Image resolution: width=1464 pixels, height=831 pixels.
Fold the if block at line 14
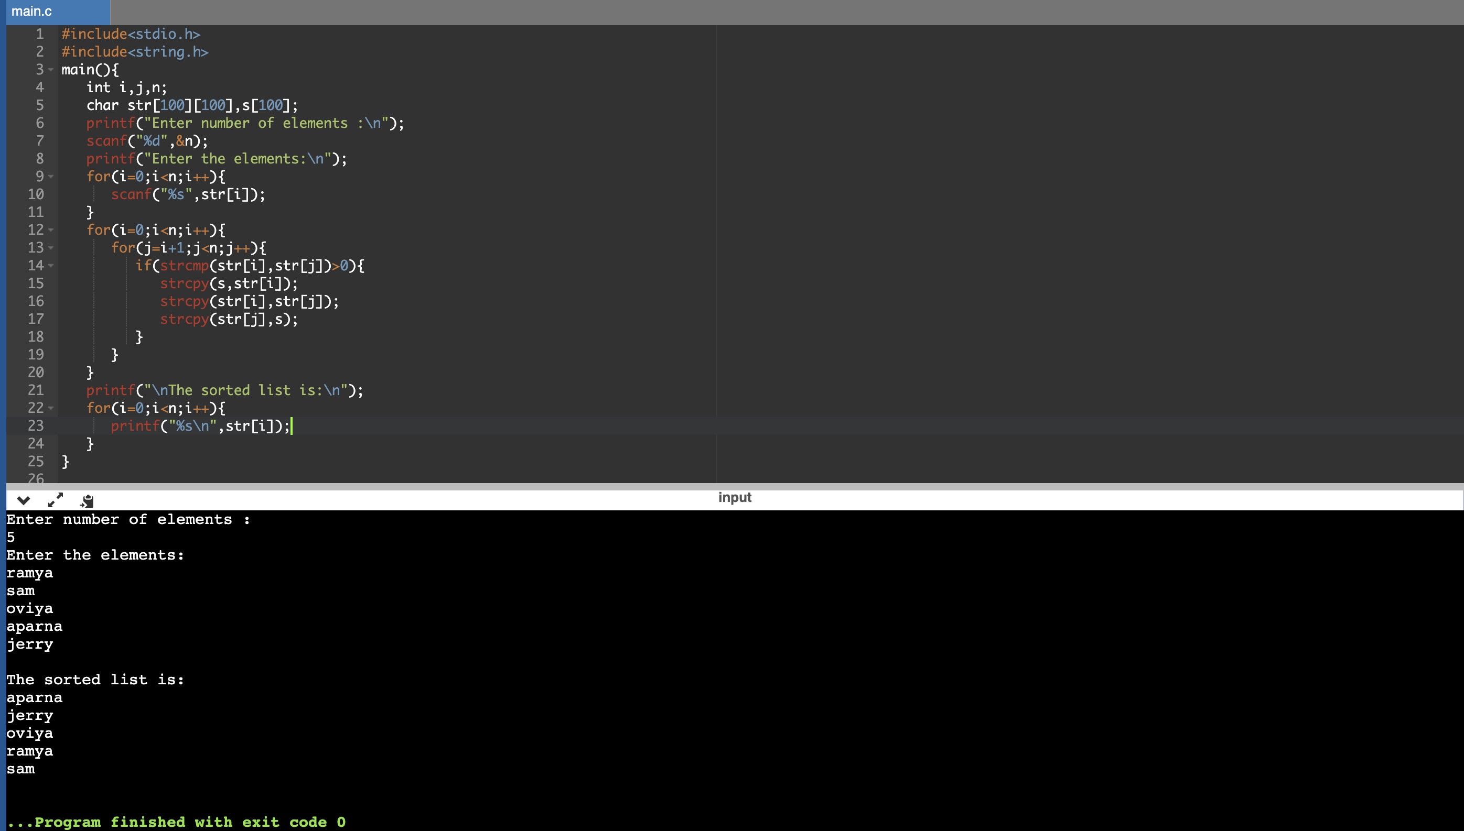(51, 266)
